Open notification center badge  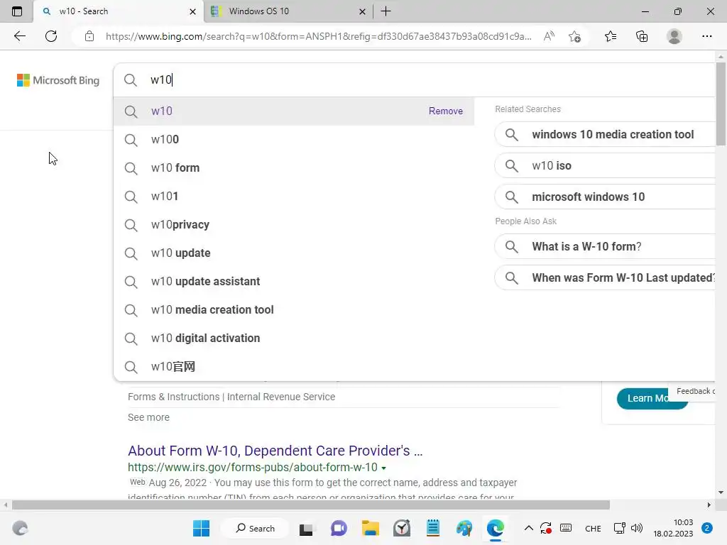coord(706,528)
